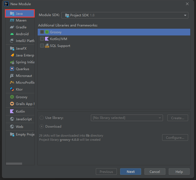The height and width of the screenshot is (180, 196).
Task: Click the Spring Initializr label
Action: click(x=25, y=62)
